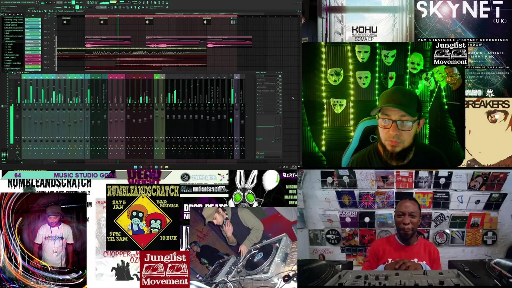Select the playlist slice tool

(45, 11)
